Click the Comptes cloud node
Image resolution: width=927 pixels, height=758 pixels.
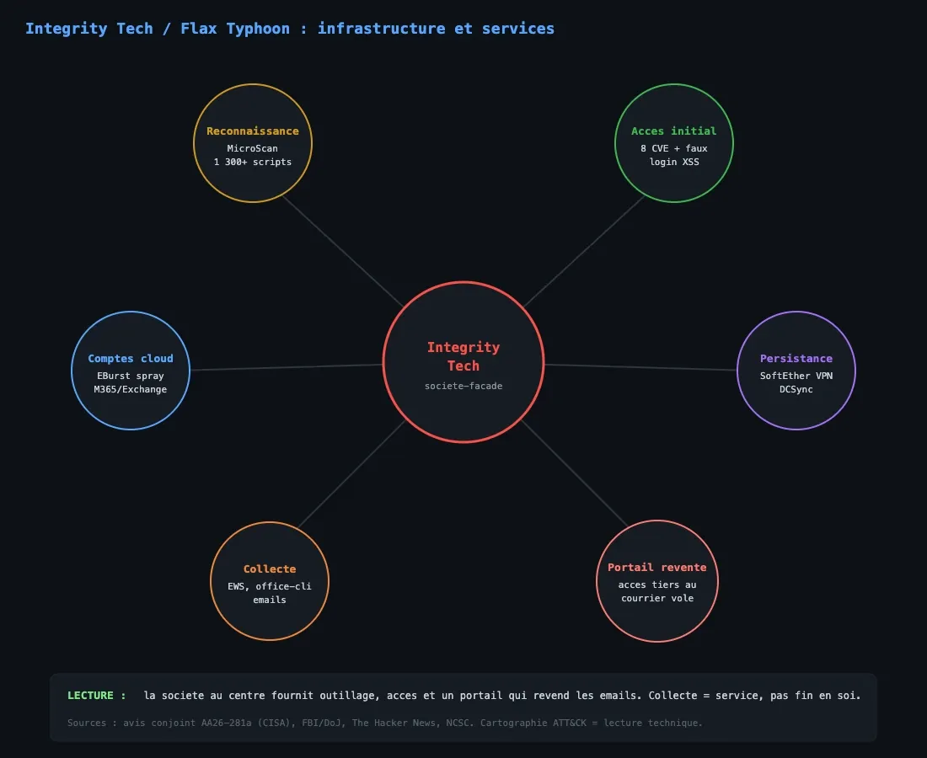131,371
